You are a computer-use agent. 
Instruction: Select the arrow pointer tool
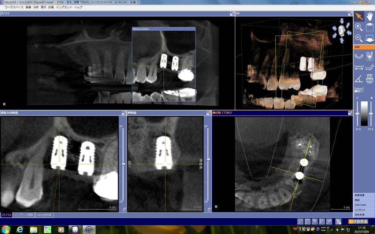[x=359, y=16]
